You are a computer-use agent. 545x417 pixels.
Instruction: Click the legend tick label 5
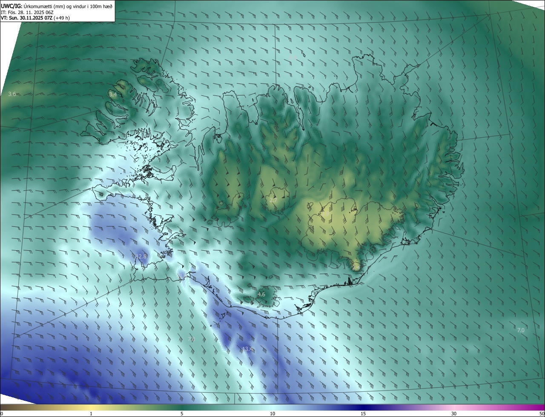tap(182, 414)
